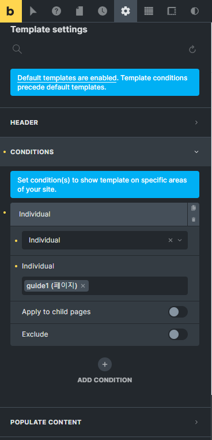Viewport: 212px width, 440px height.
Task: Click the yellow Bricks logo icon
Action: coord(10,11)
